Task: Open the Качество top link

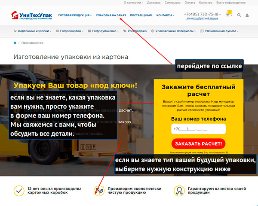Action: [x=206, y=3]
